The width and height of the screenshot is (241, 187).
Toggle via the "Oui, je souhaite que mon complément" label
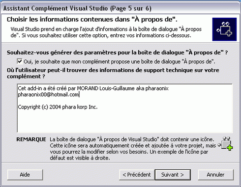[120, 61]
